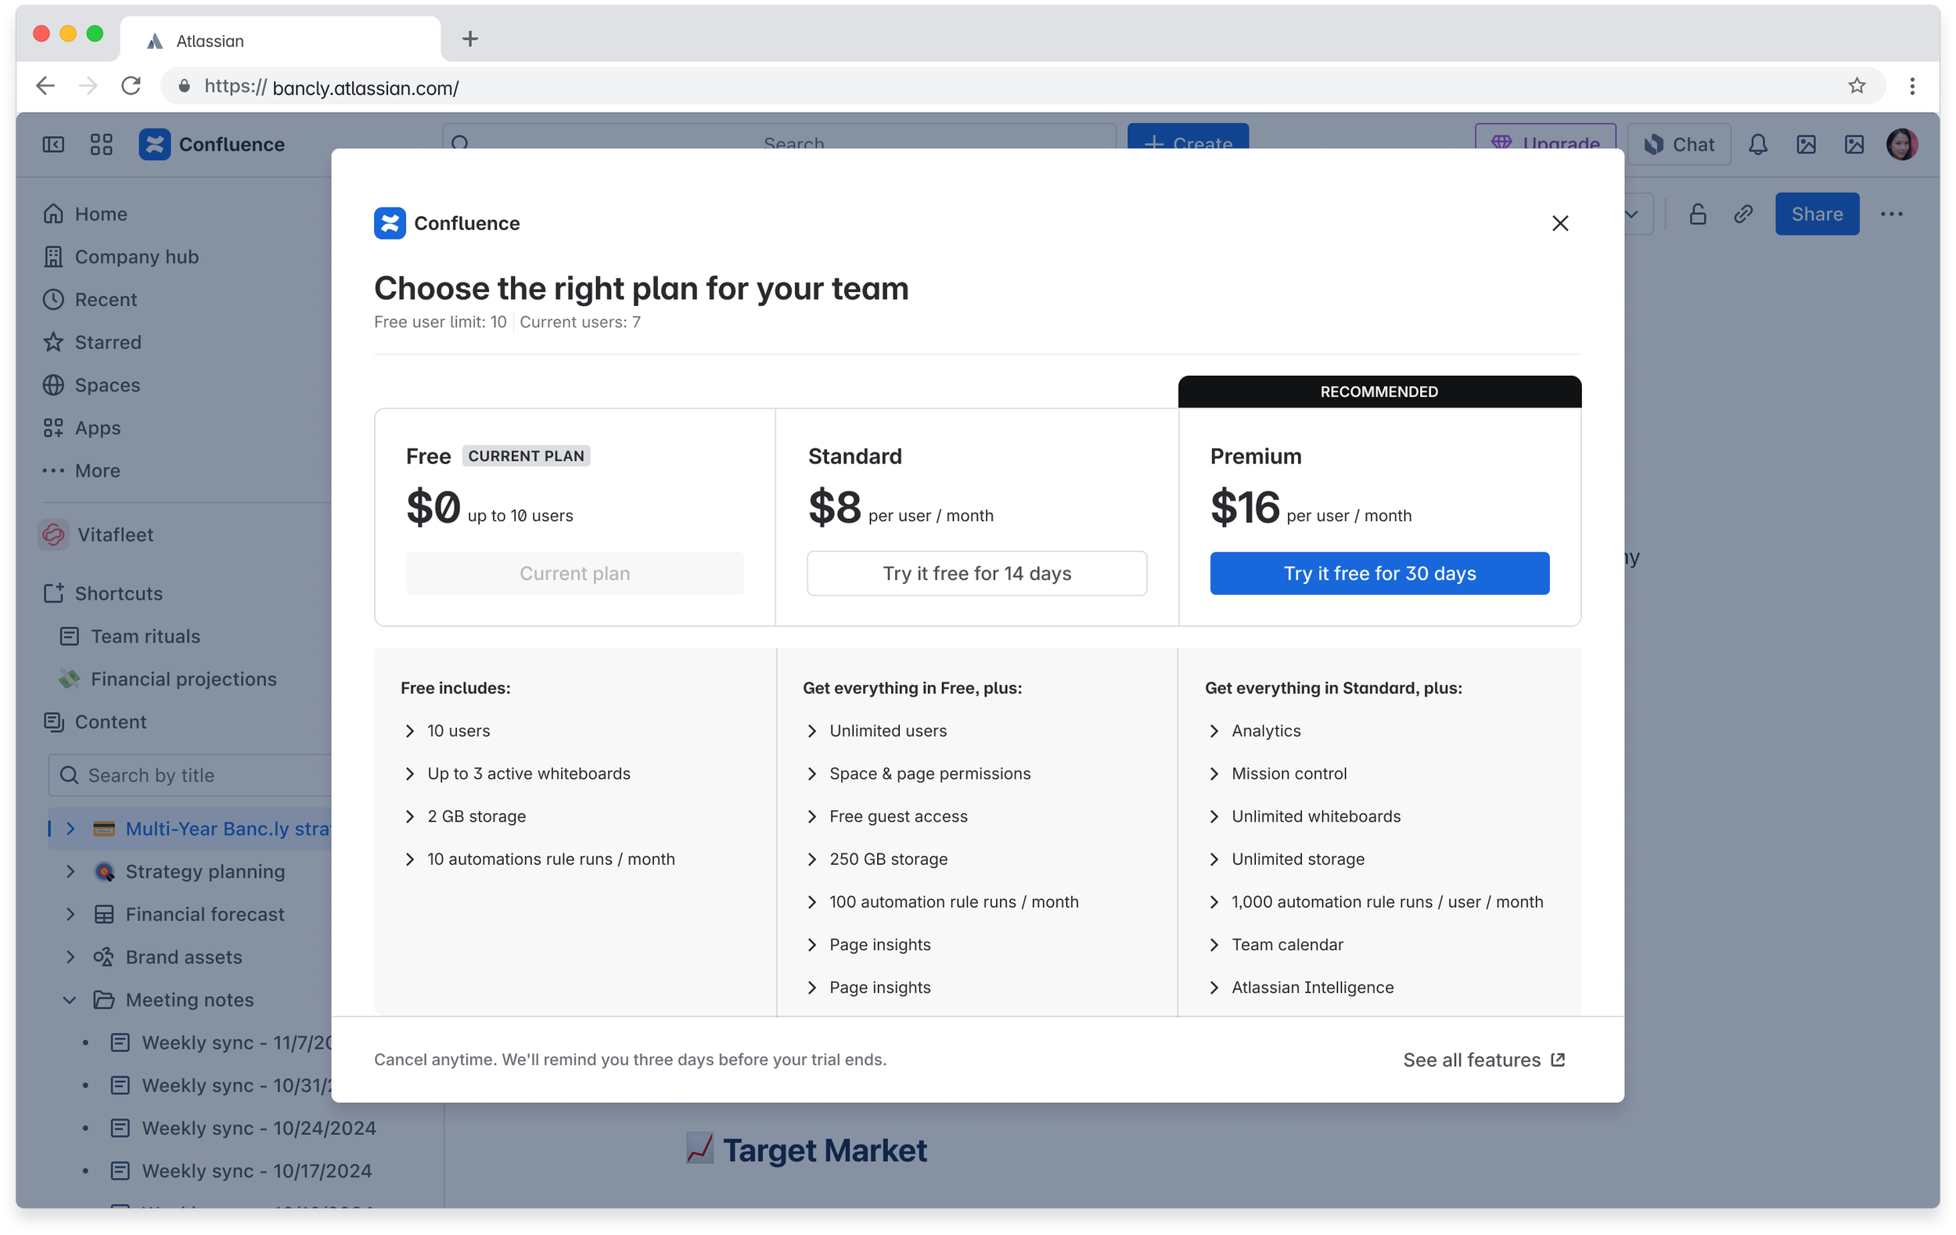
Task: Close the plan selection dialog
Action: coord(1559,223)
